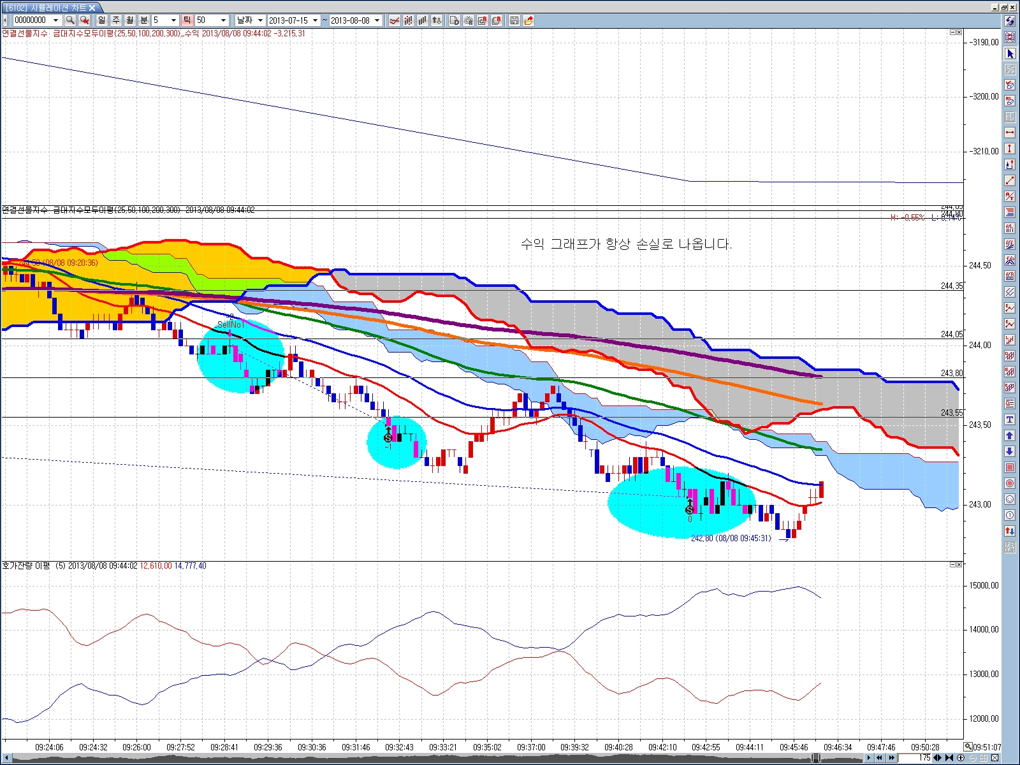Open the start date 2013-07-15 dropdown
Image resolution: width=1020 pixels, height=765 pixels.
pyautogui.click(x=315, y=20)
